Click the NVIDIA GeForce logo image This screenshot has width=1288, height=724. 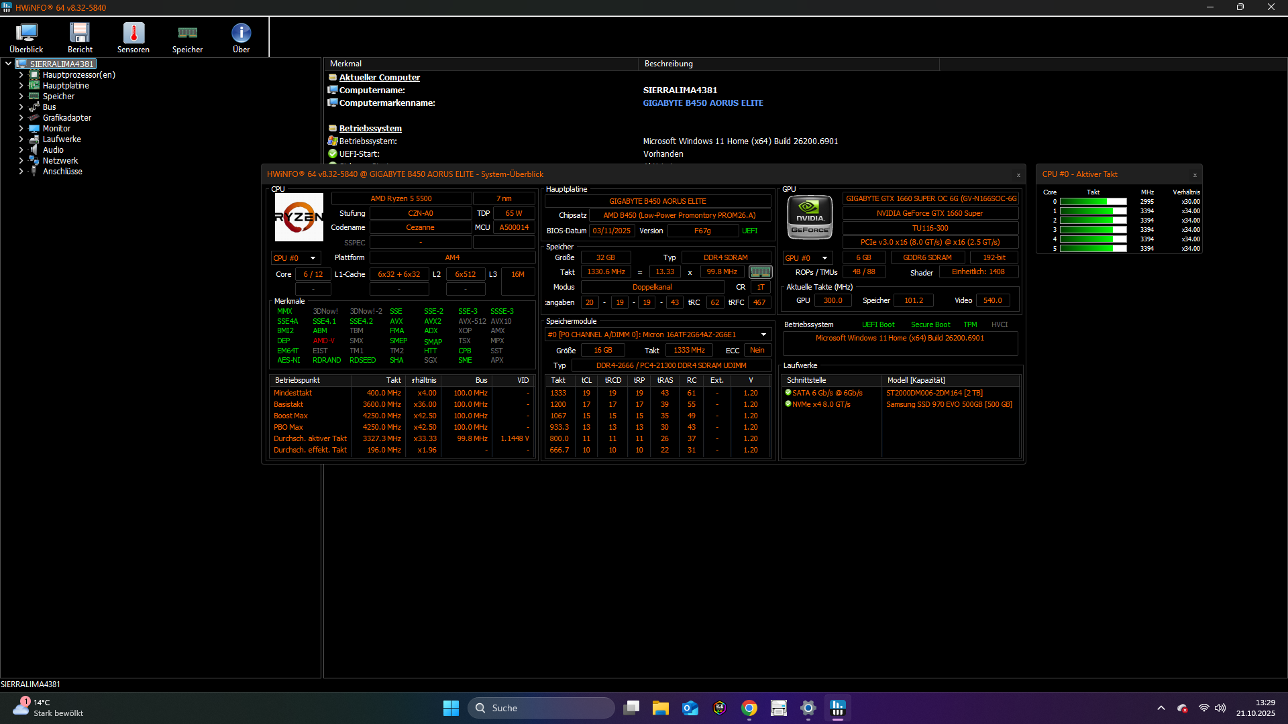[810, 218]
